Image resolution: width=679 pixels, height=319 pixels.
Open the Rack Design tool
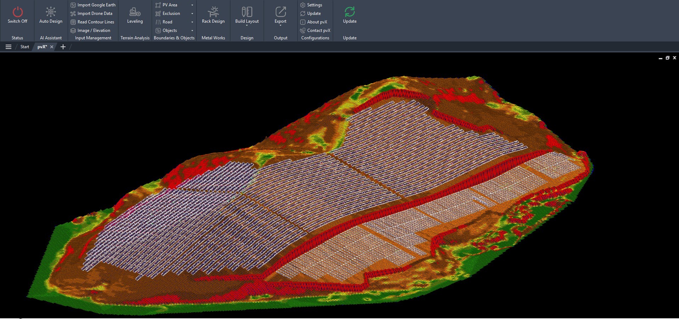click(213, 11)
